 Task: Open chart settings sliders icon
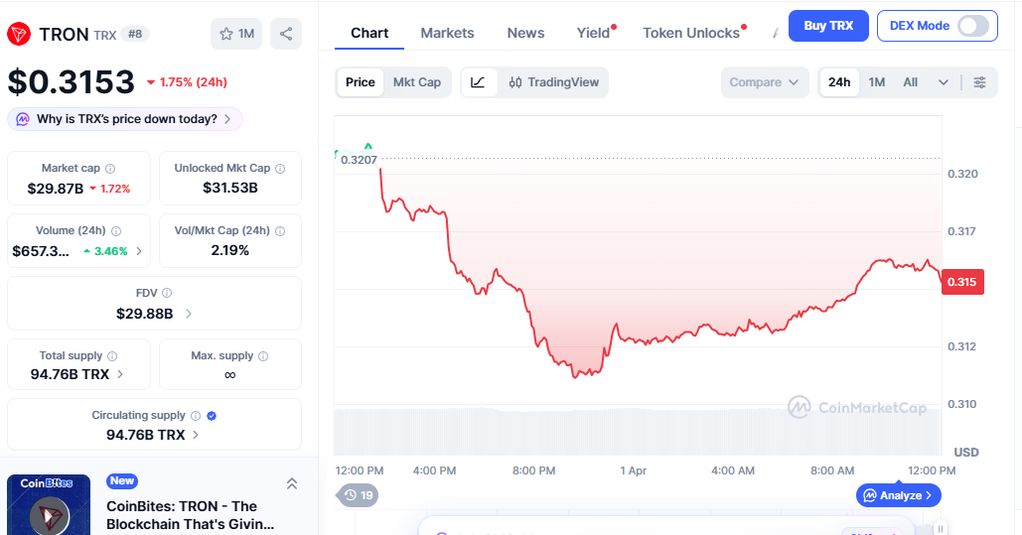[979, 82]
